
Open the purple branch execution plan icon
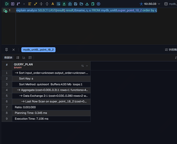(x=18, y=4)
